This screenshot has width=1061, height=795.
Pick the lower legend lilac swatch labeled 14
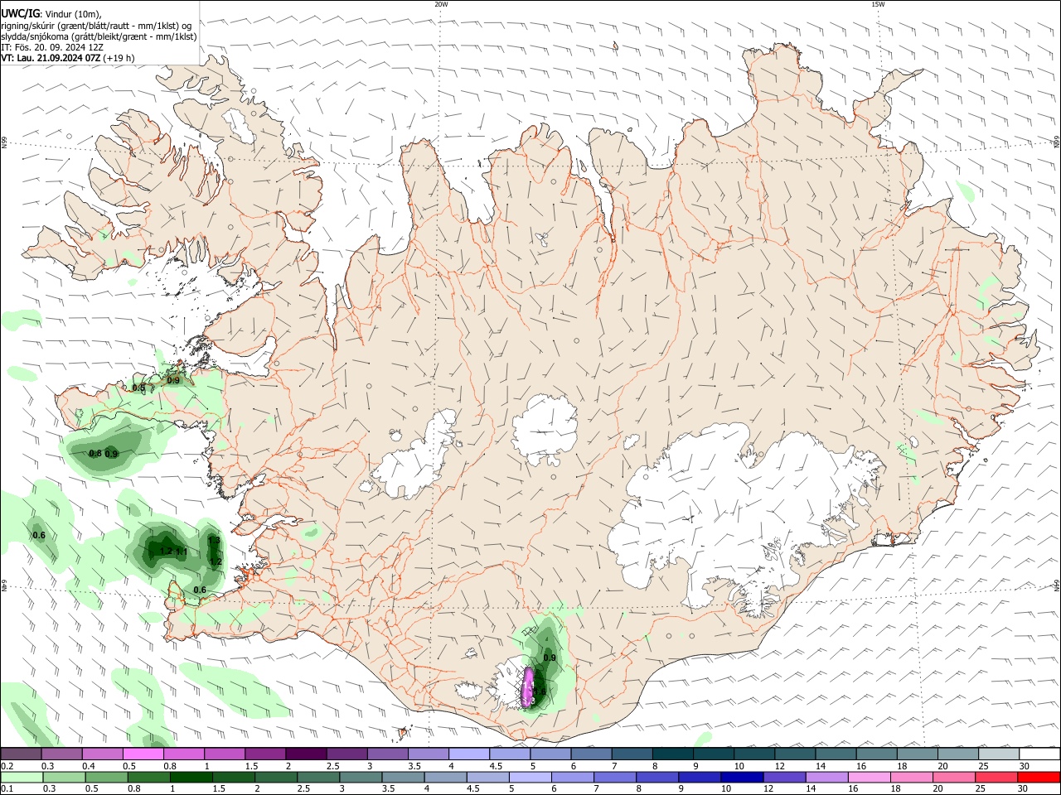tap(827, 777)
